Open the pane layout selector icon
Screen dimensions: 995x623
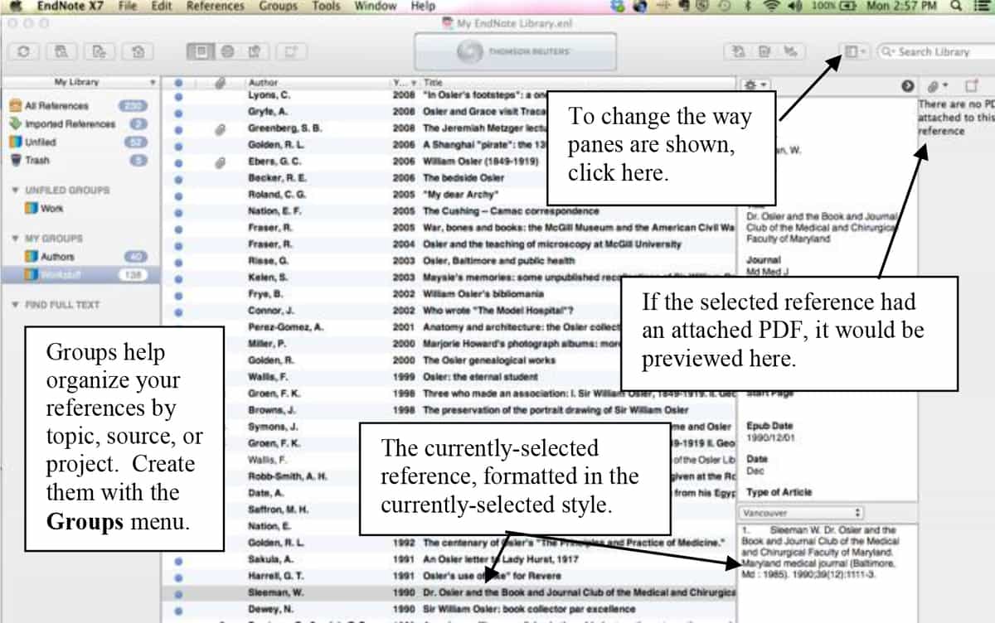point(853,51)
